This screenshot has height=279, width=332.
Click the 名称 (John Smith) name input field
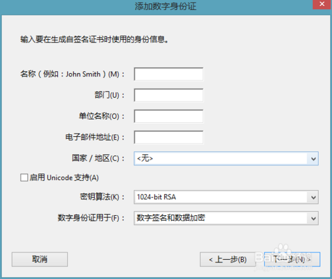click(x=169, y=74)
